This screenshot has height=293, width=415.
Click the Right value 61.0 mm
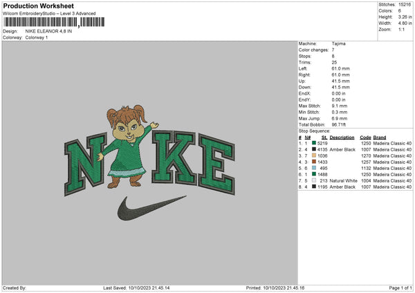[x=340, y=75]
